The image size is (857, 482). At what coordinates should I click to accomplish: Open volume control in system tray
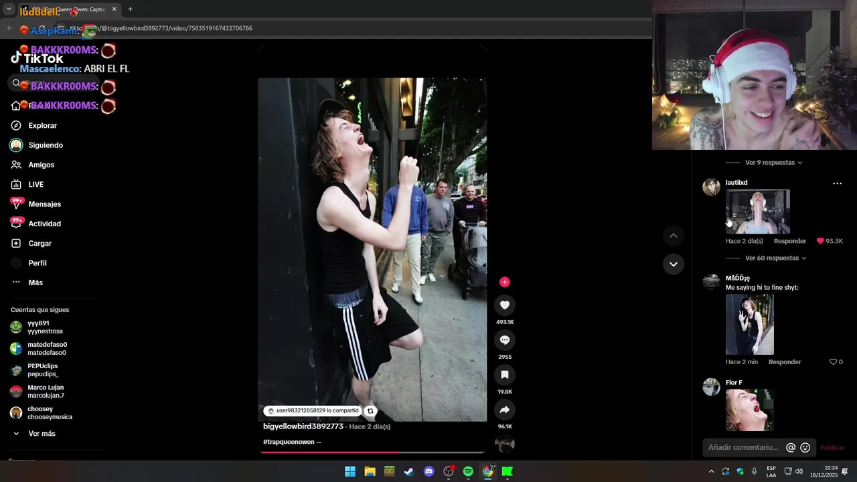(799, 471)
